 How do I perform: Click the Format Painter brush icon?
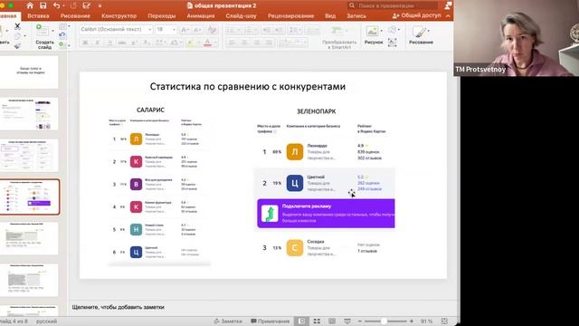(x=17, y=46)
